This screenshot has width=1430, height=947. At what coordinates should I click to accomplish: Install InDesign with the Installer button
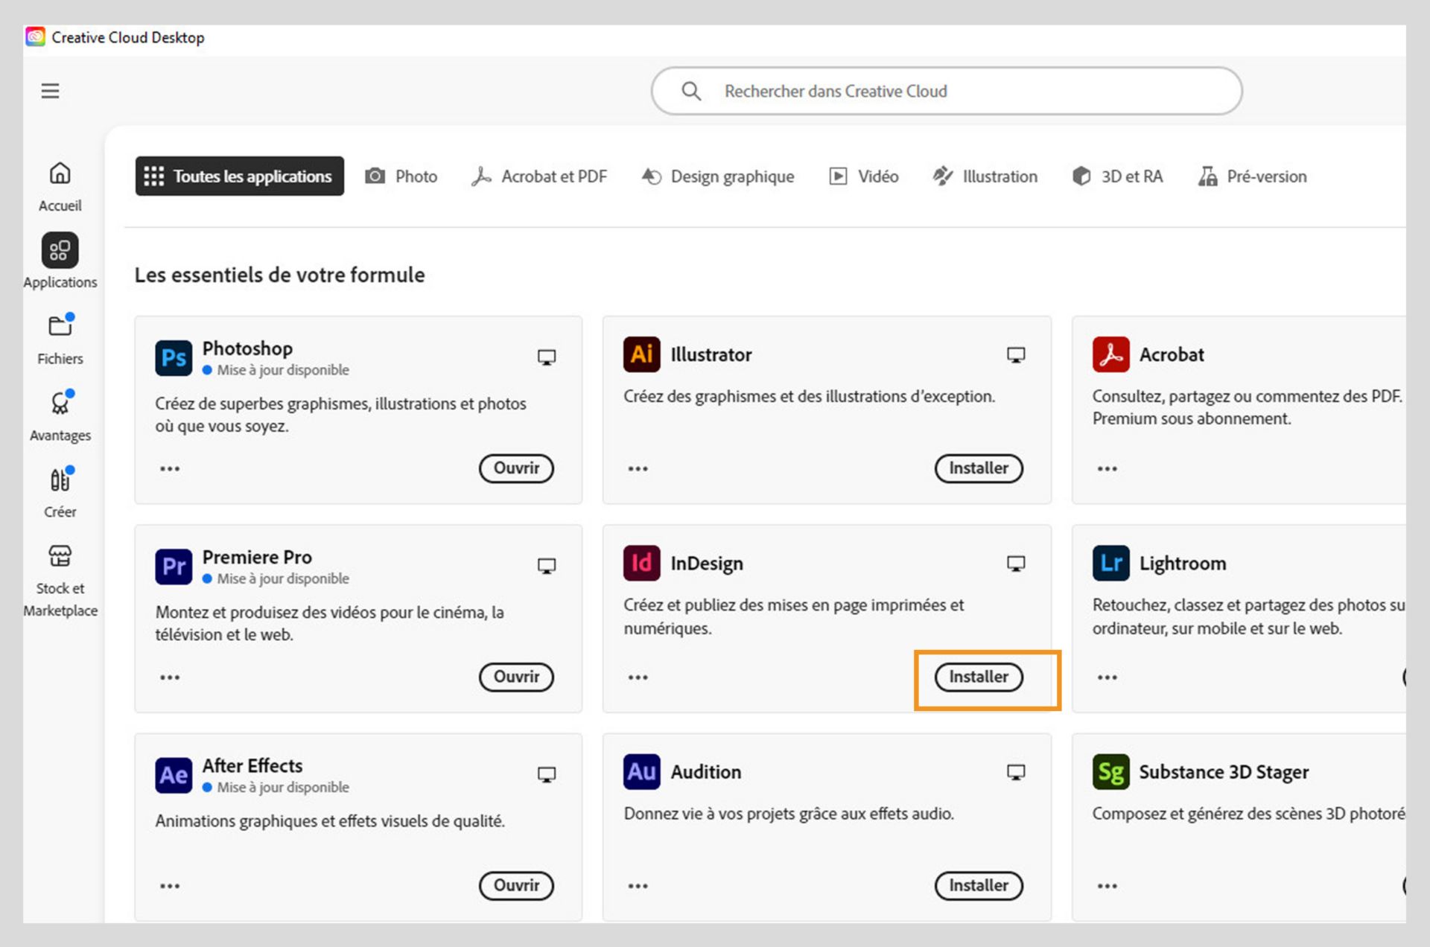point(978,677)
